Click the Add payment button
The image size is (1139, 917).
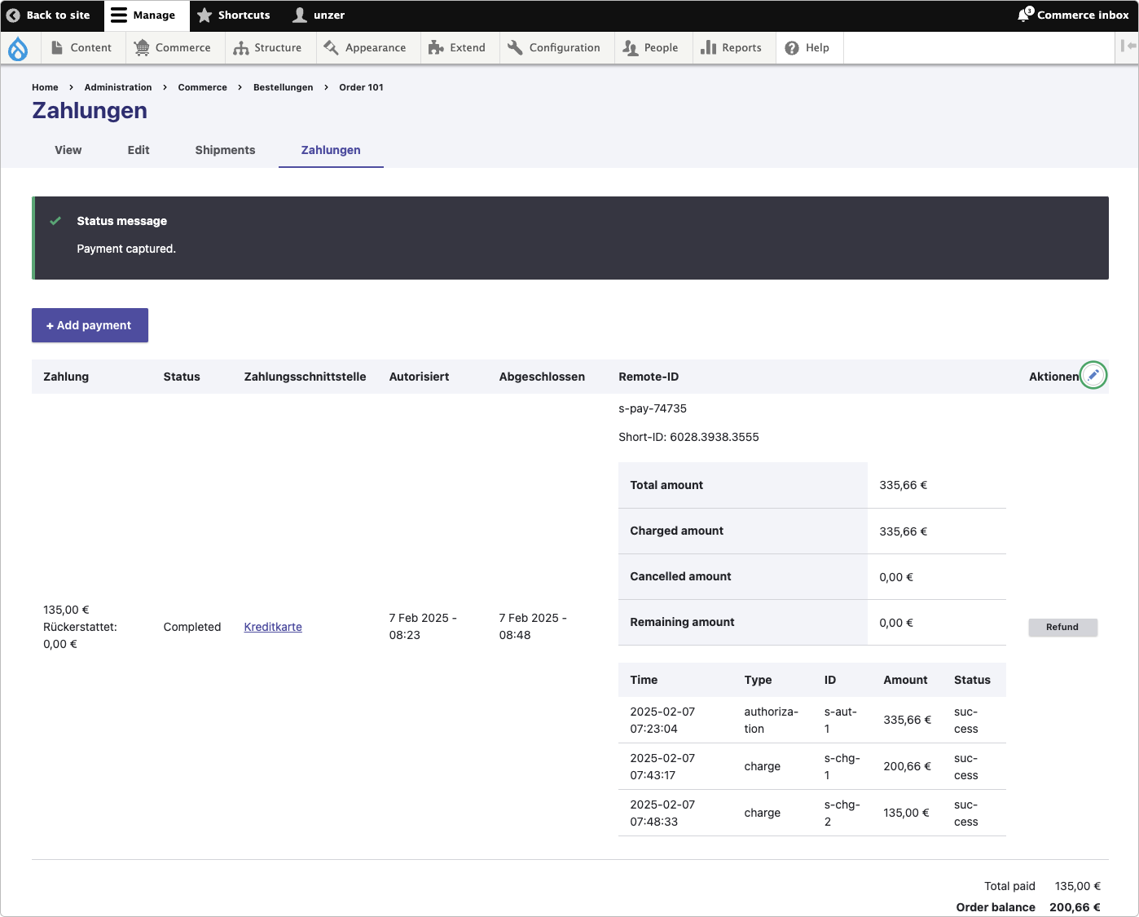pos(90,325)
